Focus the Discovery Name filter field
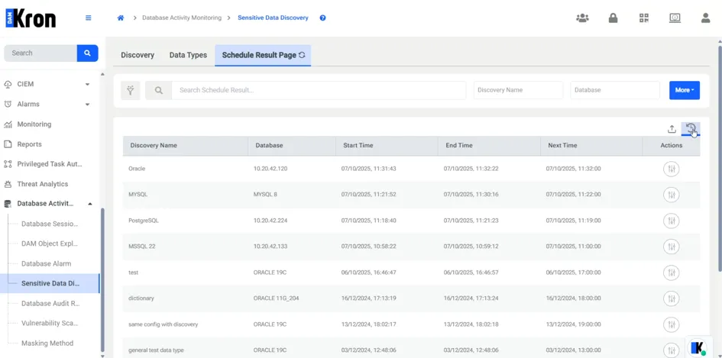The width and height of the screenshot is (722, 358). coord(518,90)
